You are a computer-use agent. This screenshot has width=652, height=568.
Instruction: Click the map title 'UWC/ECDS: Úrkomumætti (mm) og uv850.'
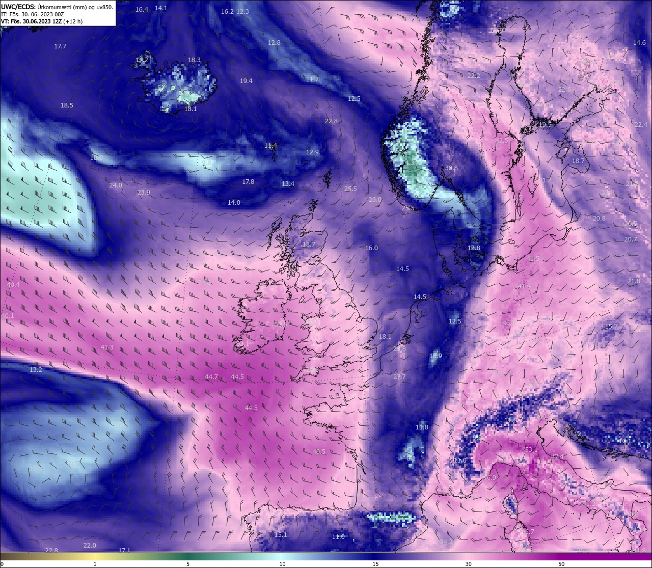pyautogui.click(x=57, y=7)
